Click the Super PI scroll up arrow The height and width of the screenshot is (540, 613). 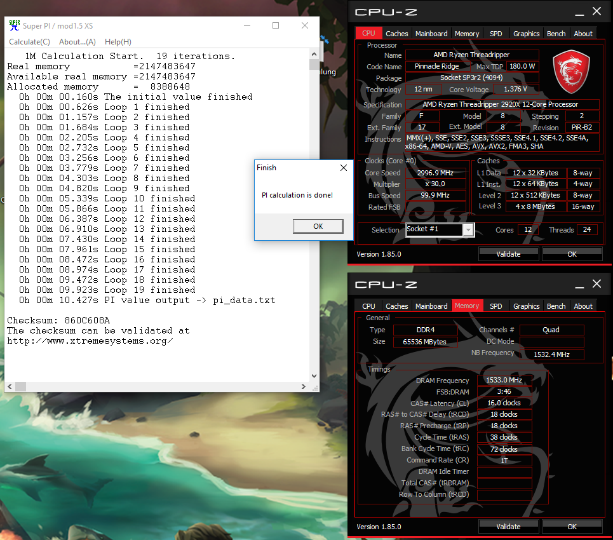pyautogui.click(x=314, y=55)
